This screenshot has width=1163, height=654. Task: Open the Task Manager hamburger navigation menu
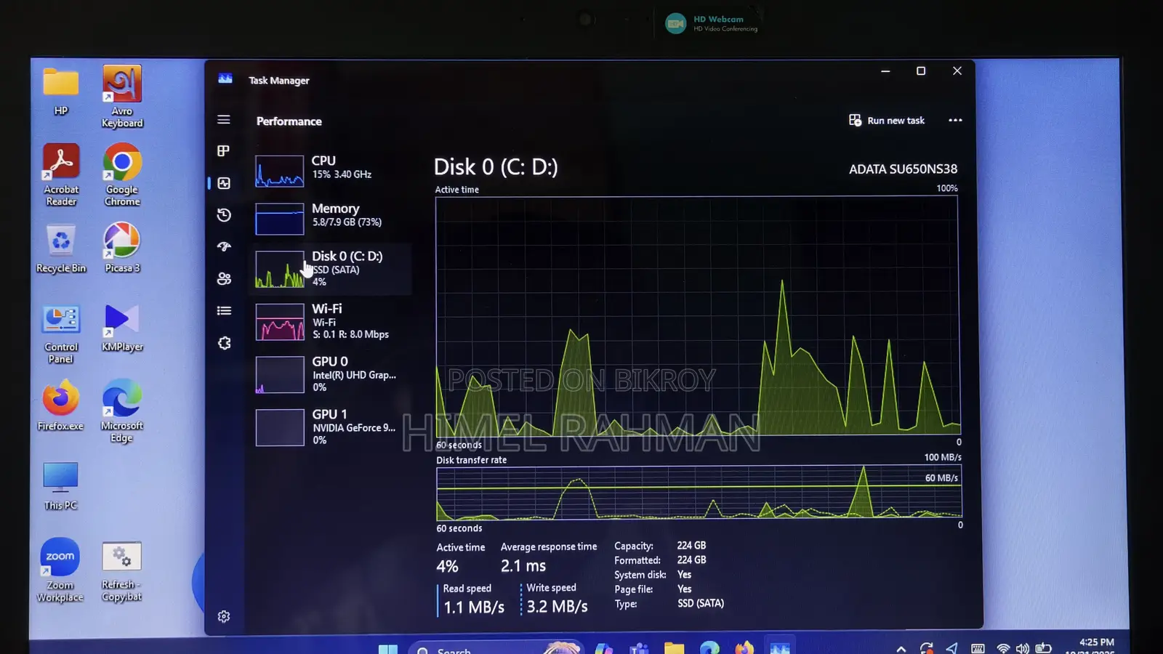click(224, 119)
